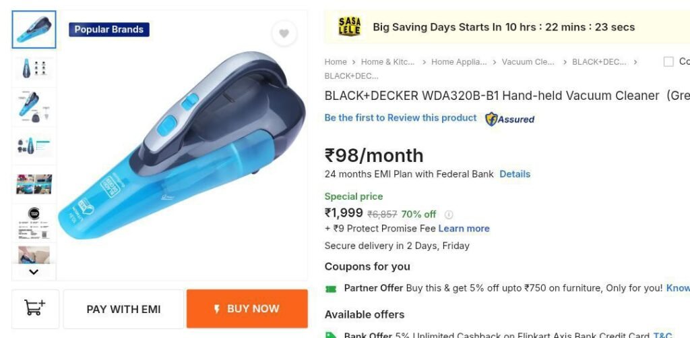This screenshot has width=690, height=338.
Task: Open the Home Appliances breadcrumb
Action: (458, 62)
